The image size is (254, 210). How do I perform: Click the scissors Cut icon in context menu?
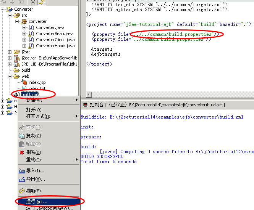coord(22,127)
